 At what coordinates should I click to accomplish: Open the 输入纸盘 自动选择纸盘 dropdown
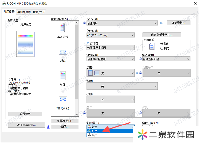[166, 59]
